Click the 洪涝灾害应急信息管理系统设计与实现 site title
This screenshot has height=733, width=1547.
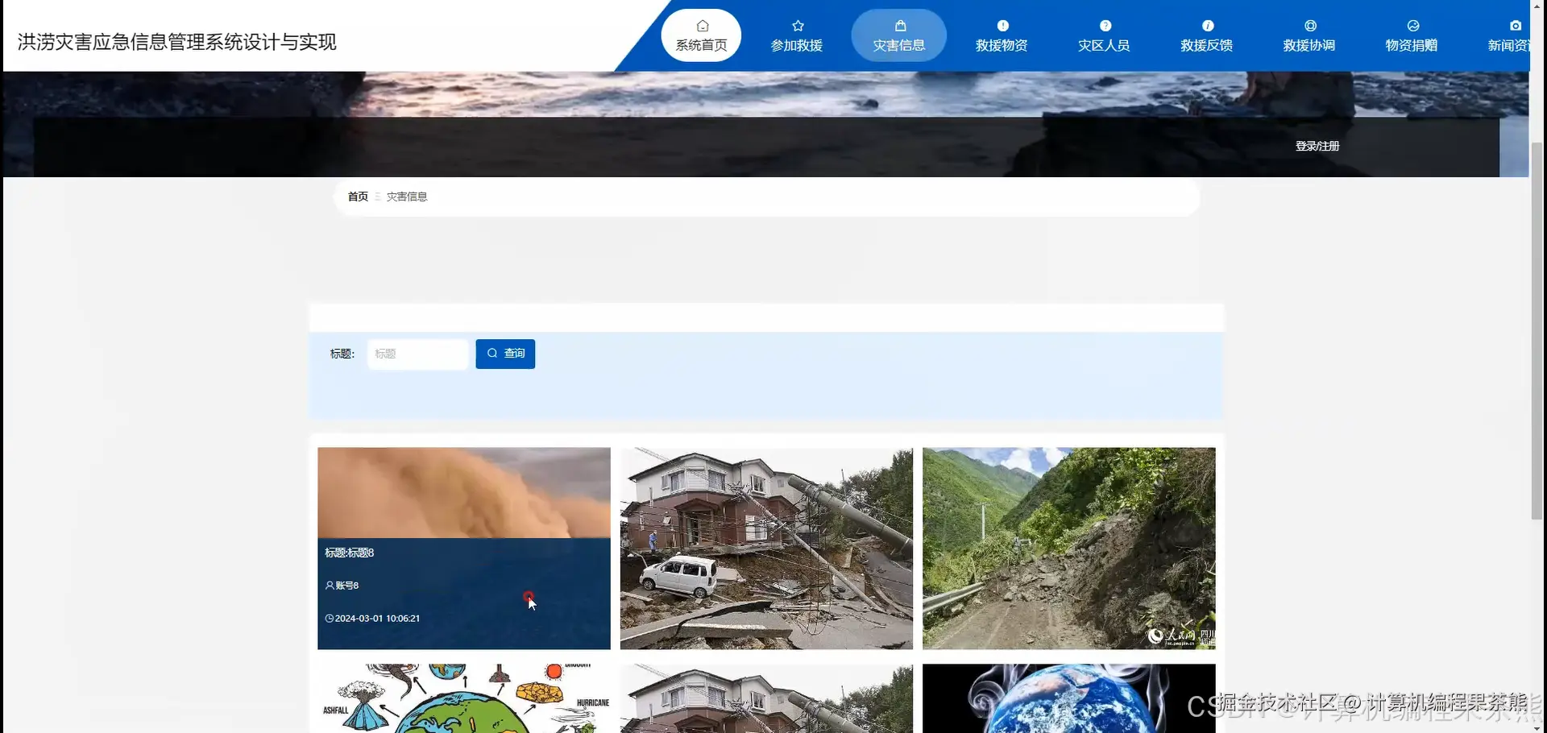(x=177, y=42)
